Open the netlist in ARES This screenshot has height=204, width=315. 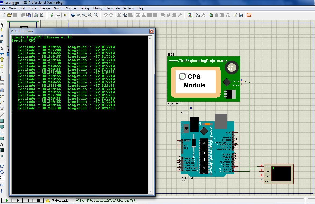[249, 15]
